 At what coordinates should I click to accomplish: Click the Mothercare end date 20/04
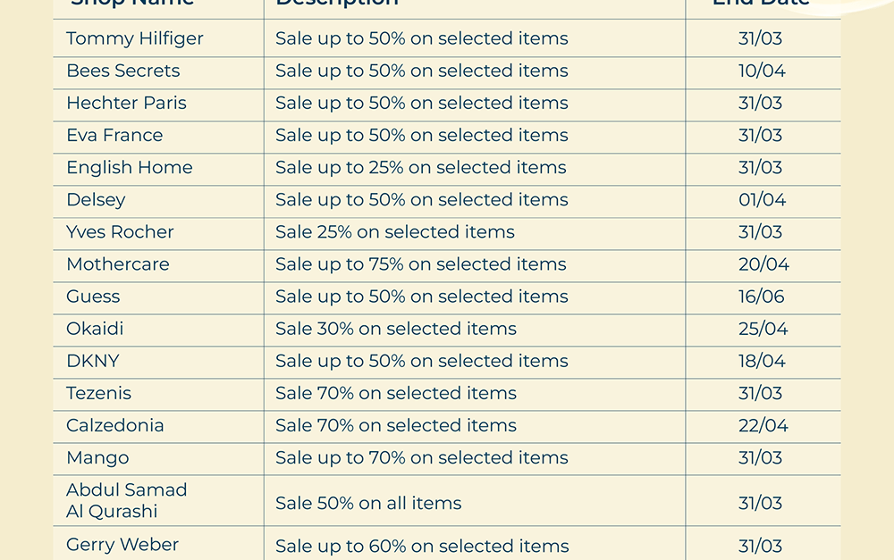[763, 264]
